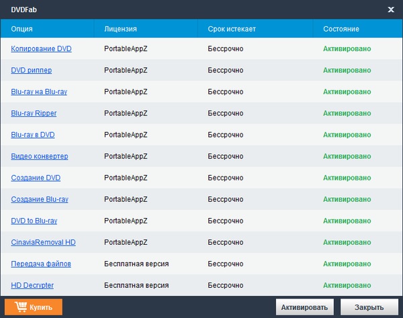Screen dimensions: 403x318
Task: Open the DVD риппер link
Action: click(x=32, y=70)
